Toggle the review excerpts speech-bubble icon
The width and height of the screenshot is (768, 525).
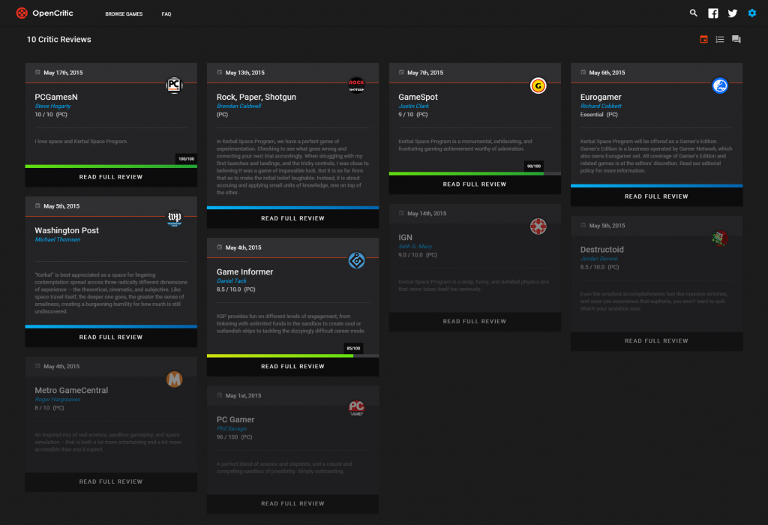736,39
